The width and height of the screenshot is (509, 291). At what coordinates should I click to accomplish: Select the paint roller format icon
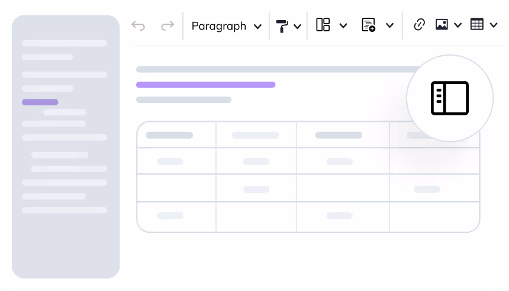tap(282, 26)
